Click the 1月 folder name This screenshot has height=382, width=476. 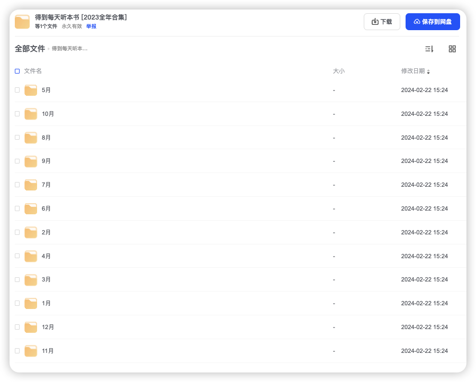click(x=46, y=303)
